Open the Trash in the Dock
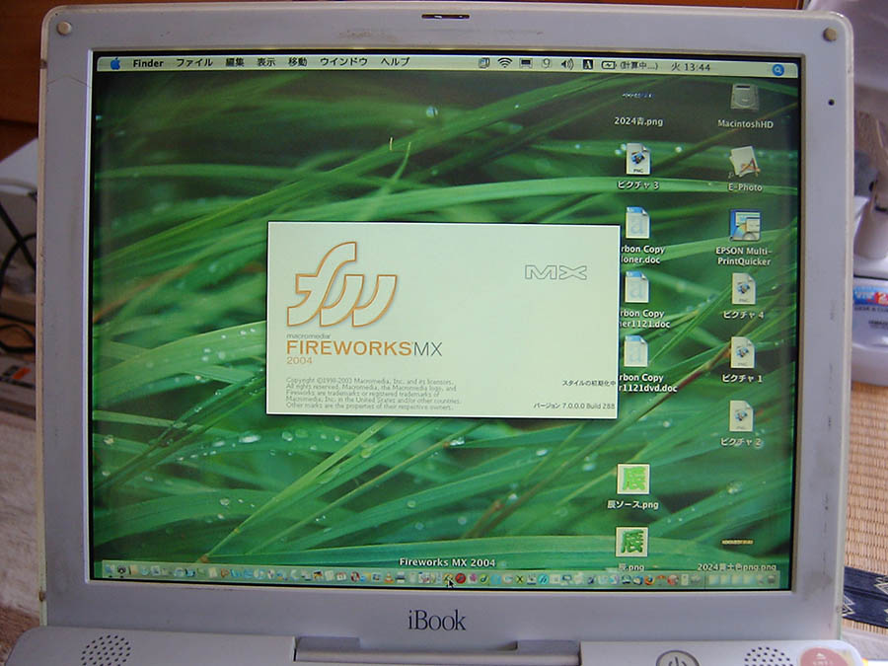 point(771,579)
